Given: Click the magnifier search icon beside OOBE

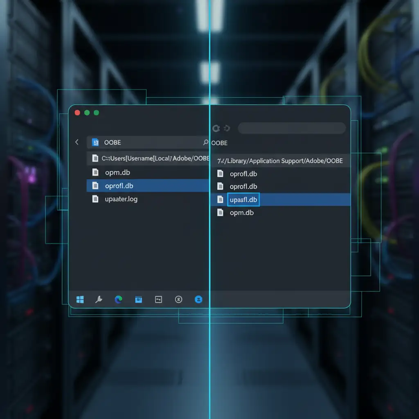Looking at the screenshot, I should (x=205, y=142).
